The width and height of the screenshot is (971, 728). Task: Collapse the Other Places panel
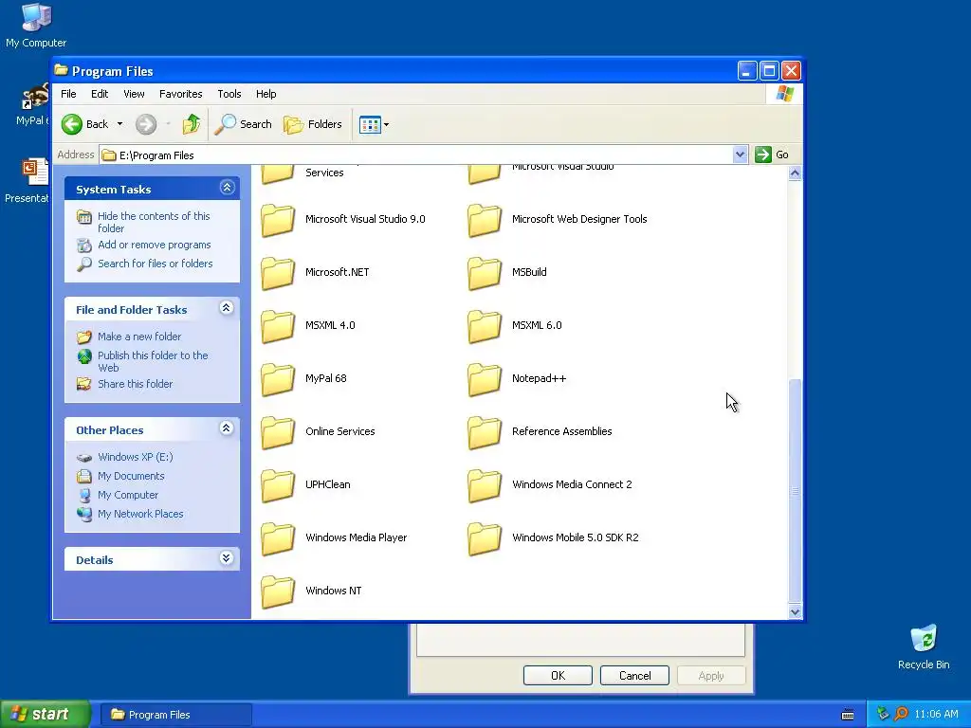click(227, 428)
